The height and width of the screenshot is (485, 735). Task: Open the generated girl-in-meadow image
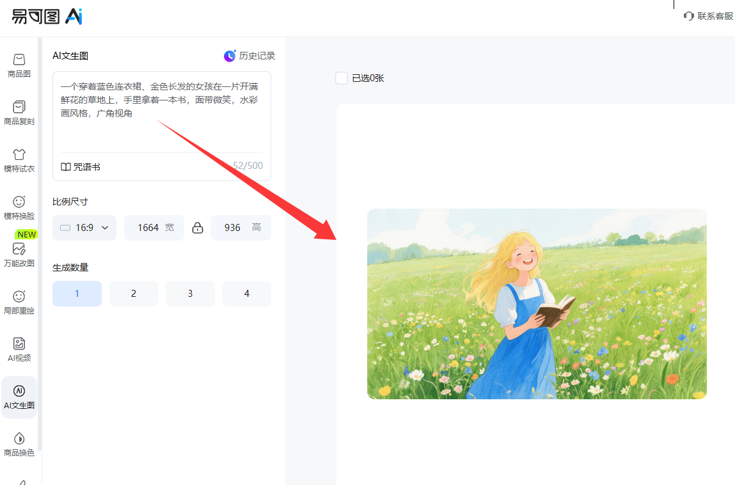(537, 304)
